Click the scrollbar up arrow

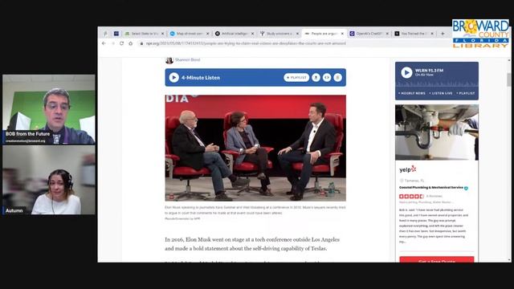508,60
